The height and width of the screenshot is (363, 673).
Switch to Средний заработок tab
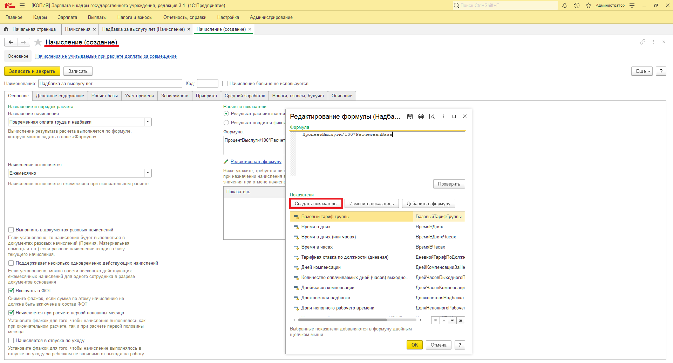click(x=245, y=96)
